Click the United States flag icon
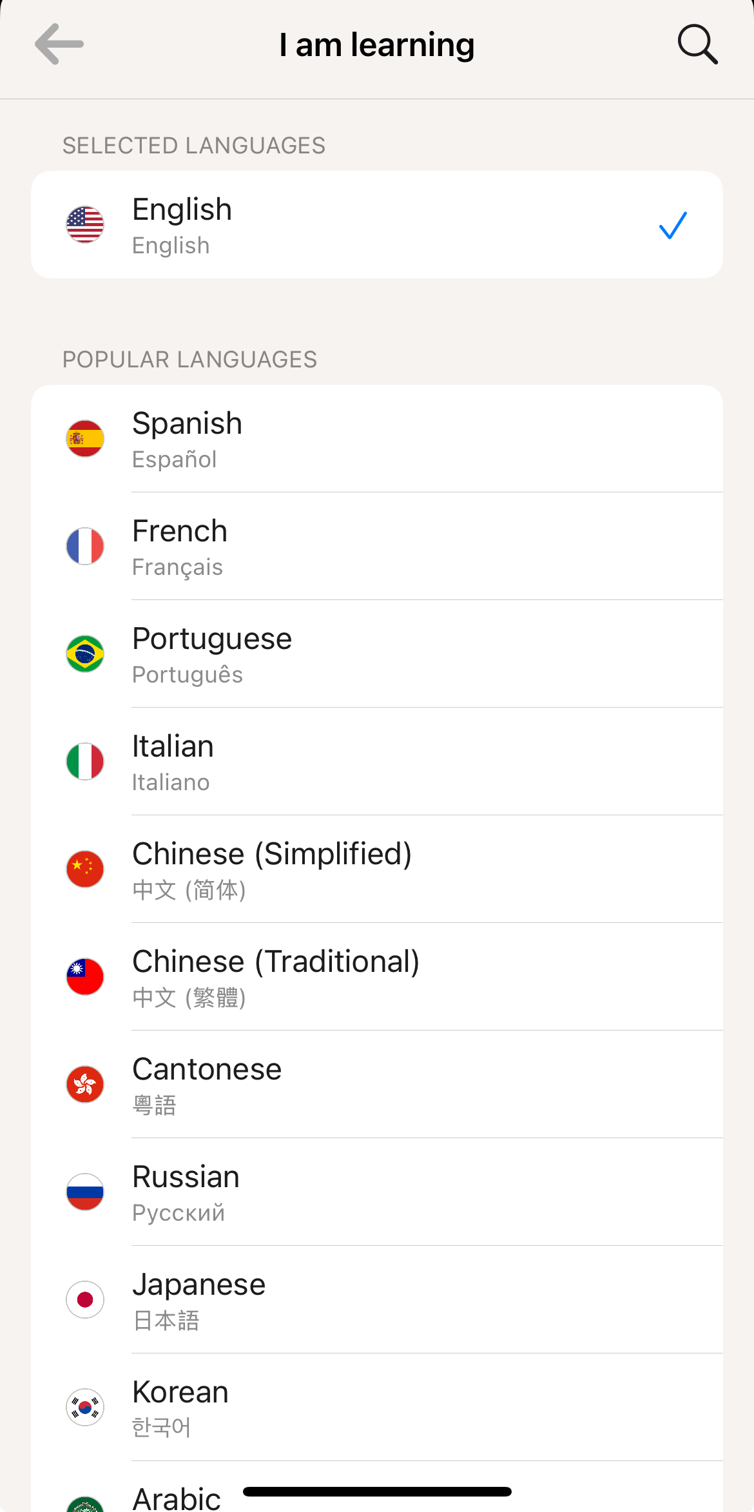Screen dimensions: 754x1512 85,225
